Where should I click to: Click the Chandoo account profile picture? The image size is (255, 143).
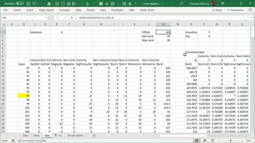pyautogui.click(x=213, y=4)
